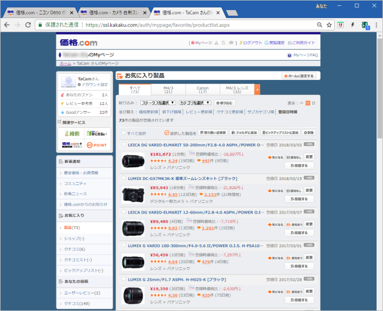Open the 新着通知 list icon in header
The height and width of the screenshot is (311, 383).
(x=223, y=43)
